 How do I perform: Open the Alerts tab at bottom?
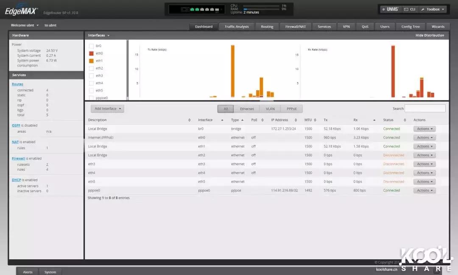tap(28, 272)
